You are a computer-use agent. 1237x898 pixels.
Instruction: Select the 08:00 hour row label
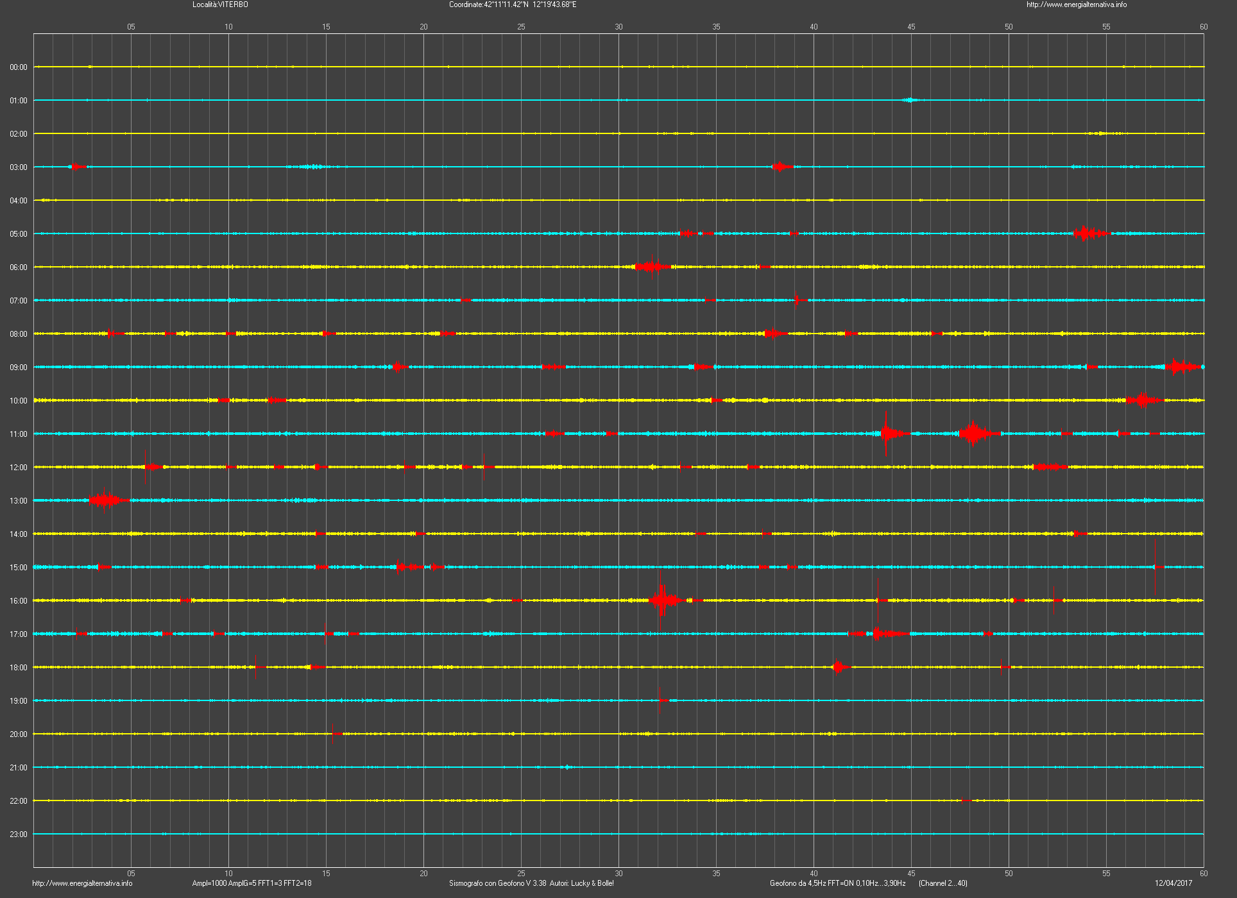pyautogui.click(x=19, y=334)
